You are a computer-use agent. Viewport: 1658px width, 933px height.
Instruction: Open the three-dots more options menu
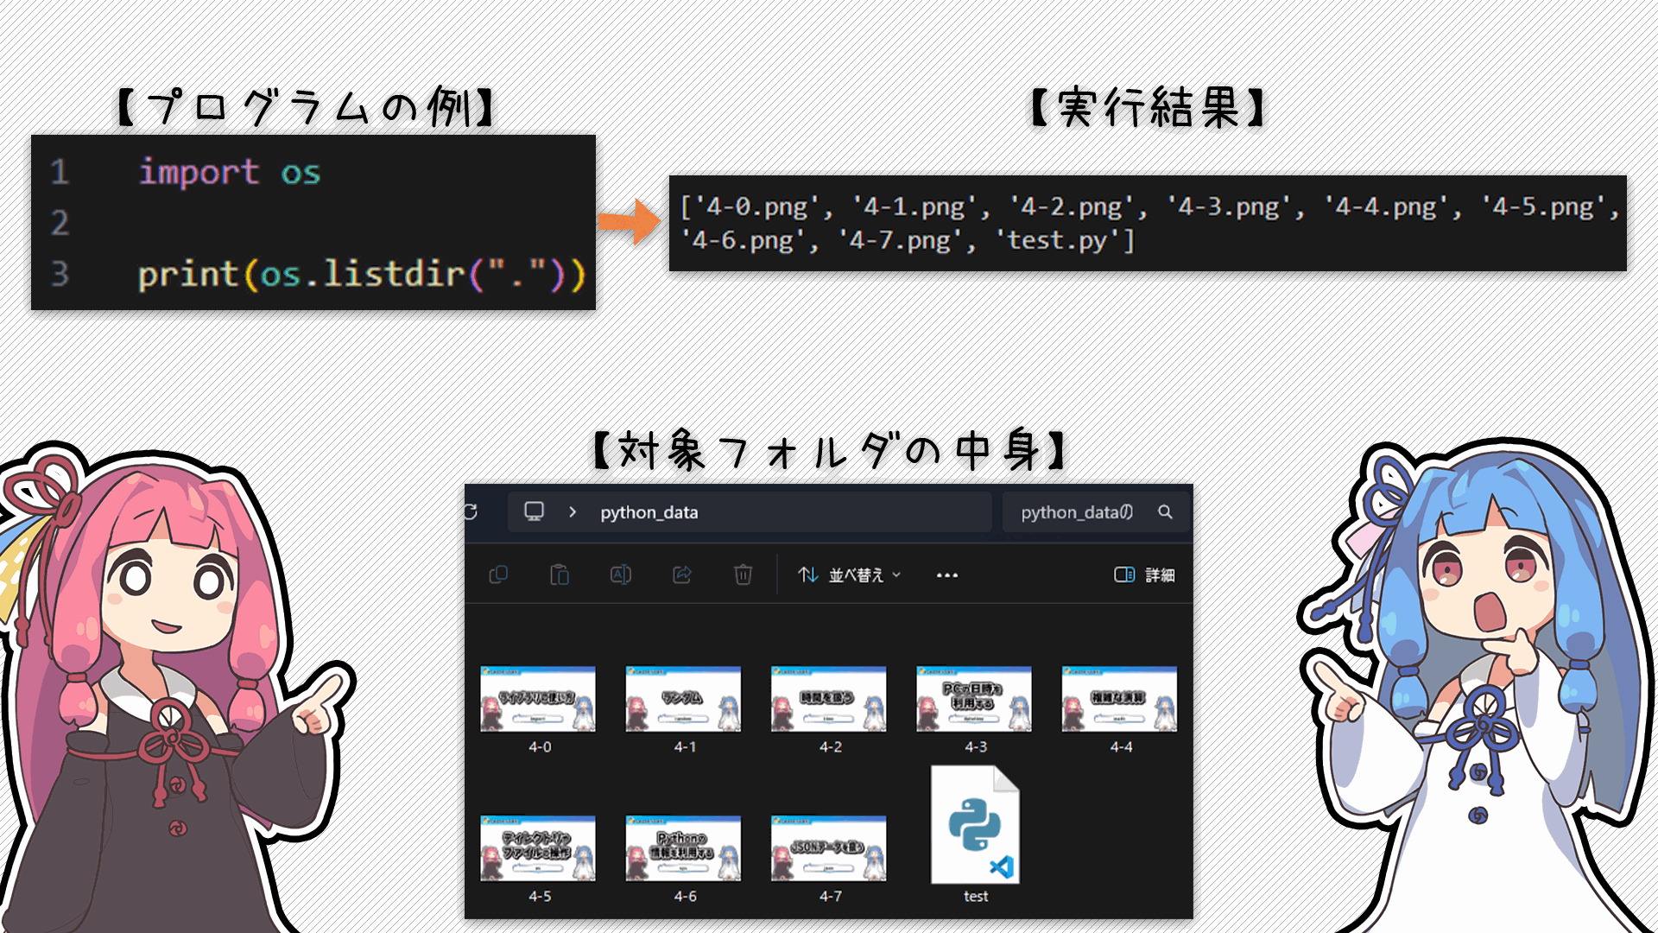point(947,575)
